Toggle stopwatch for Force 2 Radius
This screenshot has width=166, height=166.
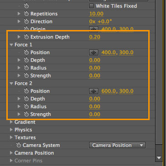(26, 106)
